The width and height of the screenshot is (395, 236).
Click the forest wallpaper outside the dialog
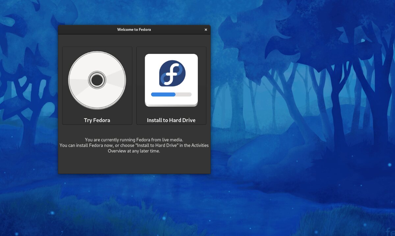coord(296,131)
